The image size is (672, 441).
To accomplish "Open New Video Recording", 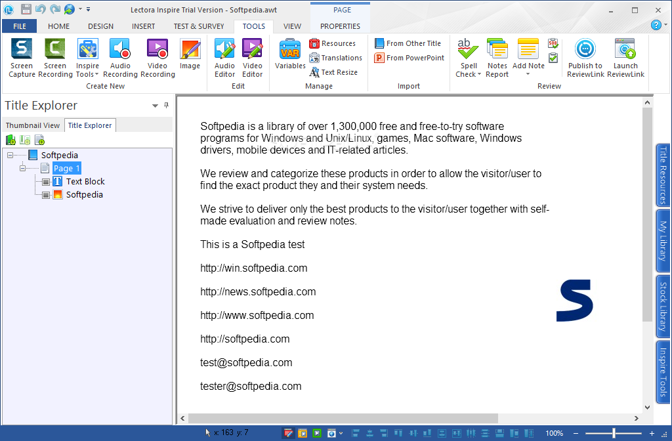I will coord(157,58).
